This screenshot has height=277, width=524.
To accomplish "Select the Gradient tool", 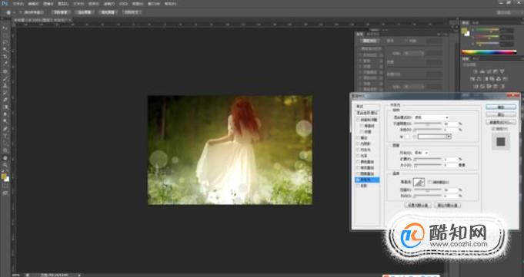I will point(5,107).
